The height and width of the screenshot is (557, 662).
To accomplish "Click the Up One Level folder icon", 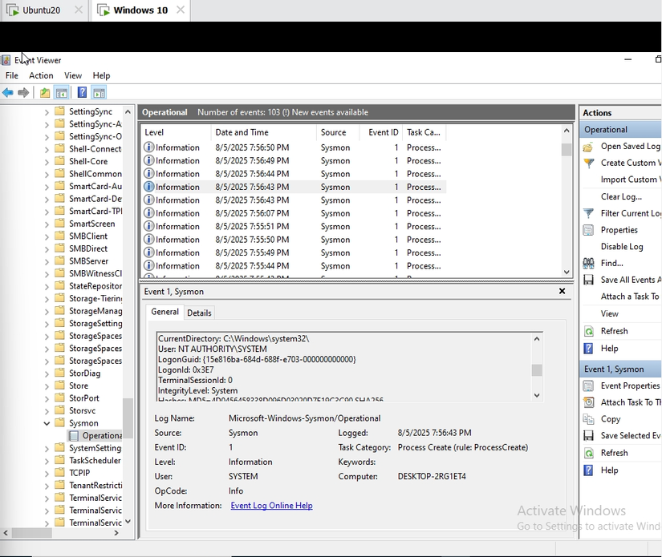I will click(x=45, y=92).
